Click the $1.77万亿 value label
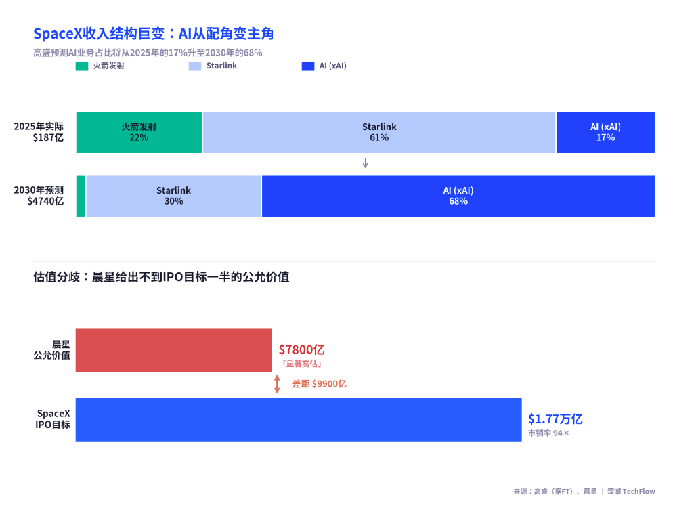 [x=555, y=419]
